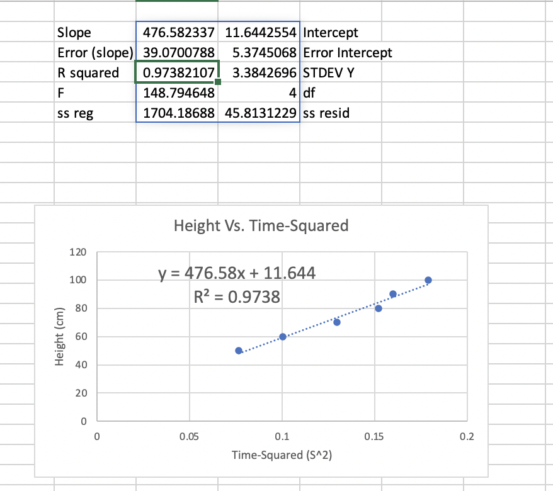Screen dimensions: 553x491
Task: Click the highest data point near 100 cm
Action: (429, 279)
